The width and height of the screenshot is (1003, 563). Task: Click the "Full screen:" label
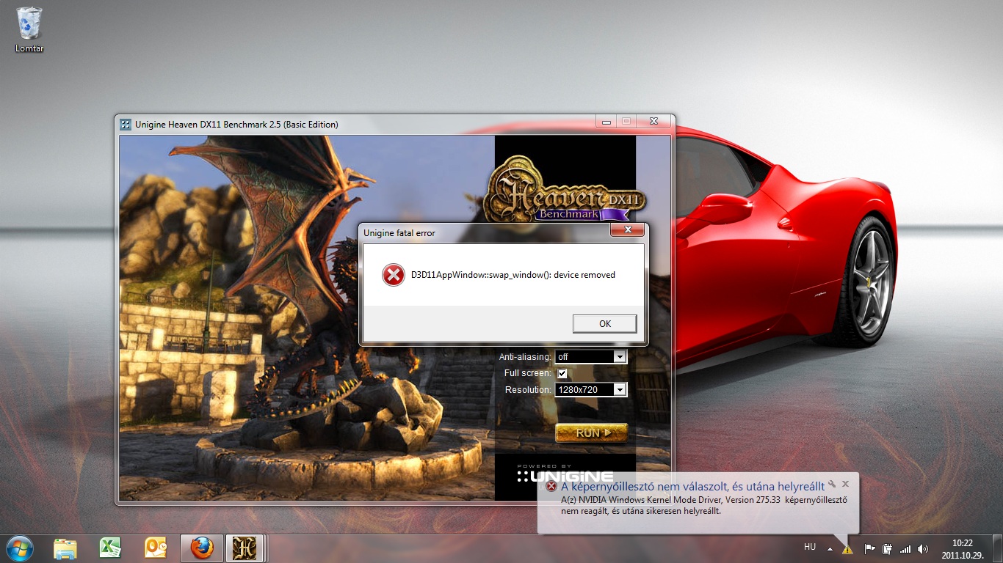tap(528, 373)
